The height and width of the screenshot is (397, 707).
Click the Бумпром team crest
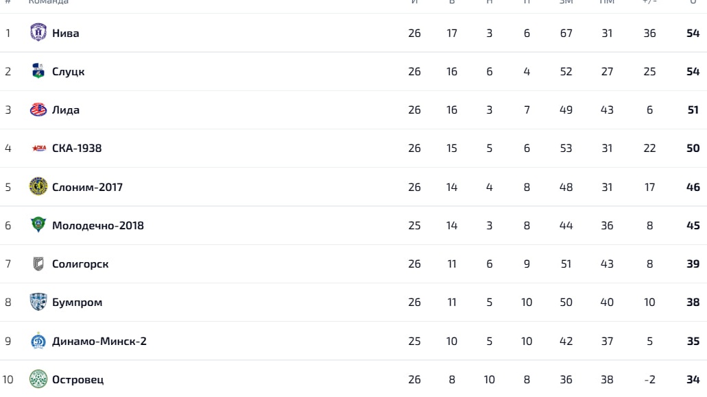tap(38, 302)
